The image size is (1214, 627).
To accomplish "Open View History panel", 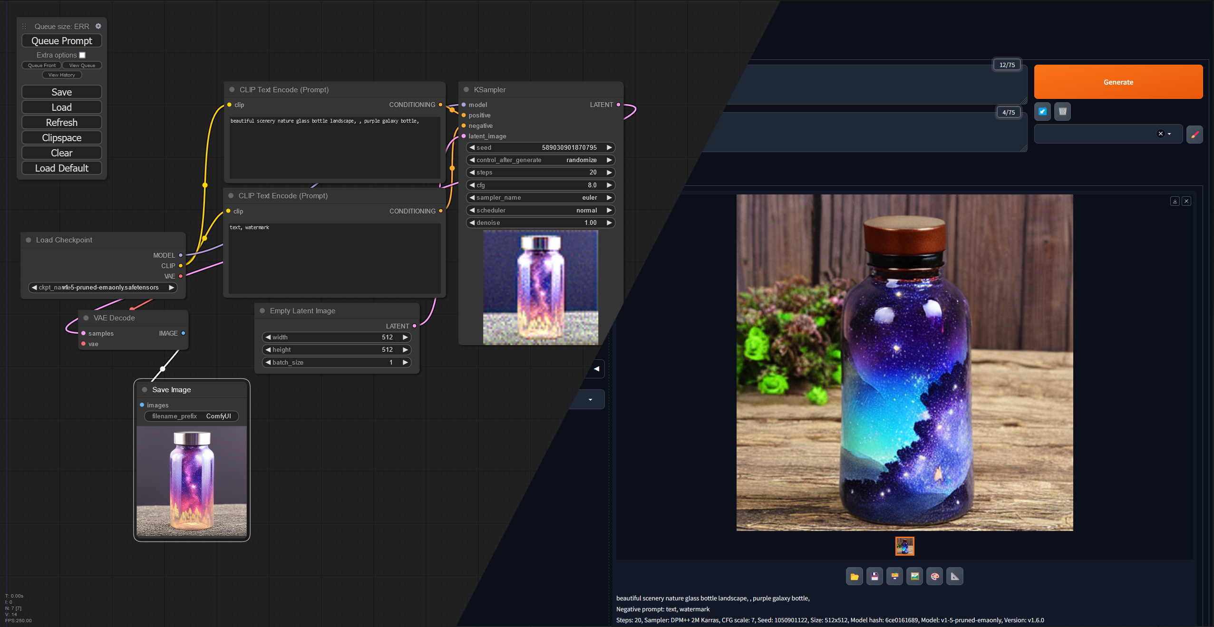I will click(62, 75).
